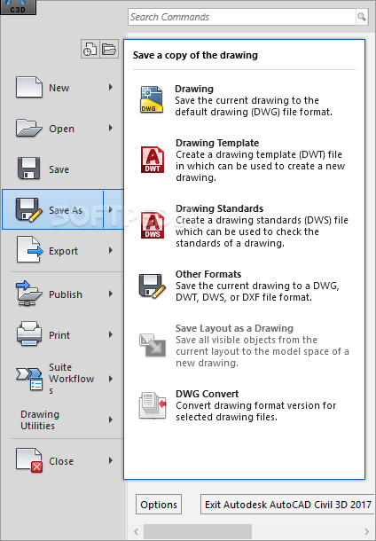Click the Save As floppy-pencil icon
The image size is (376, 541).
[x=28, y=210]
